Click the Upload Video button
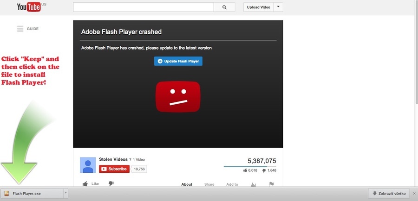The image size is (418, 201). [259, 7]
